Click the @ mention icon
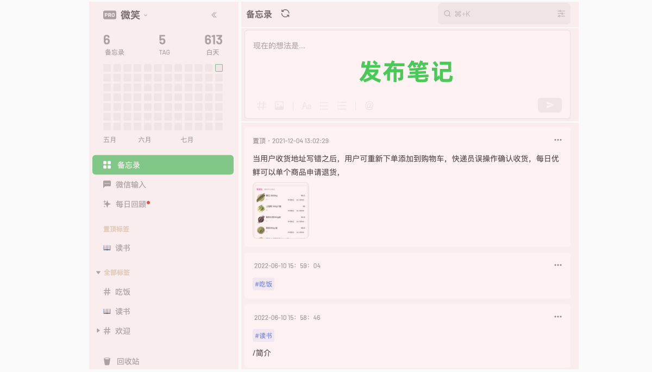652x372 pixels. point(369,106)
